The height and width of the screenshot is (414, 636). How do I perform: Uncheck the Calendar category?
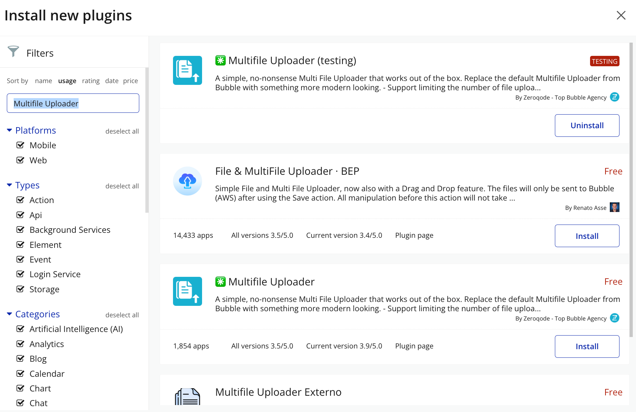[x=20, y=374]
